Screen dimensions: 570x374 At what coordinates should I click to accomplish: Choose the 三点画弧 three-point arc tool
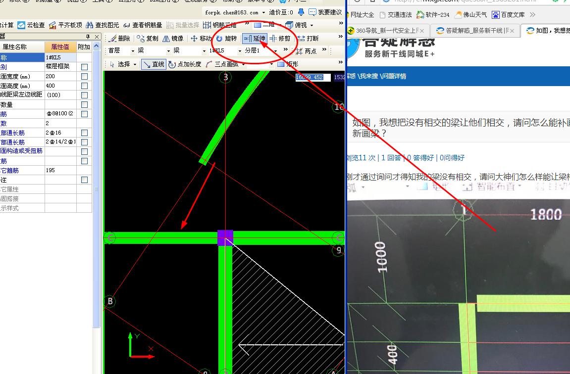pos(222,64)
